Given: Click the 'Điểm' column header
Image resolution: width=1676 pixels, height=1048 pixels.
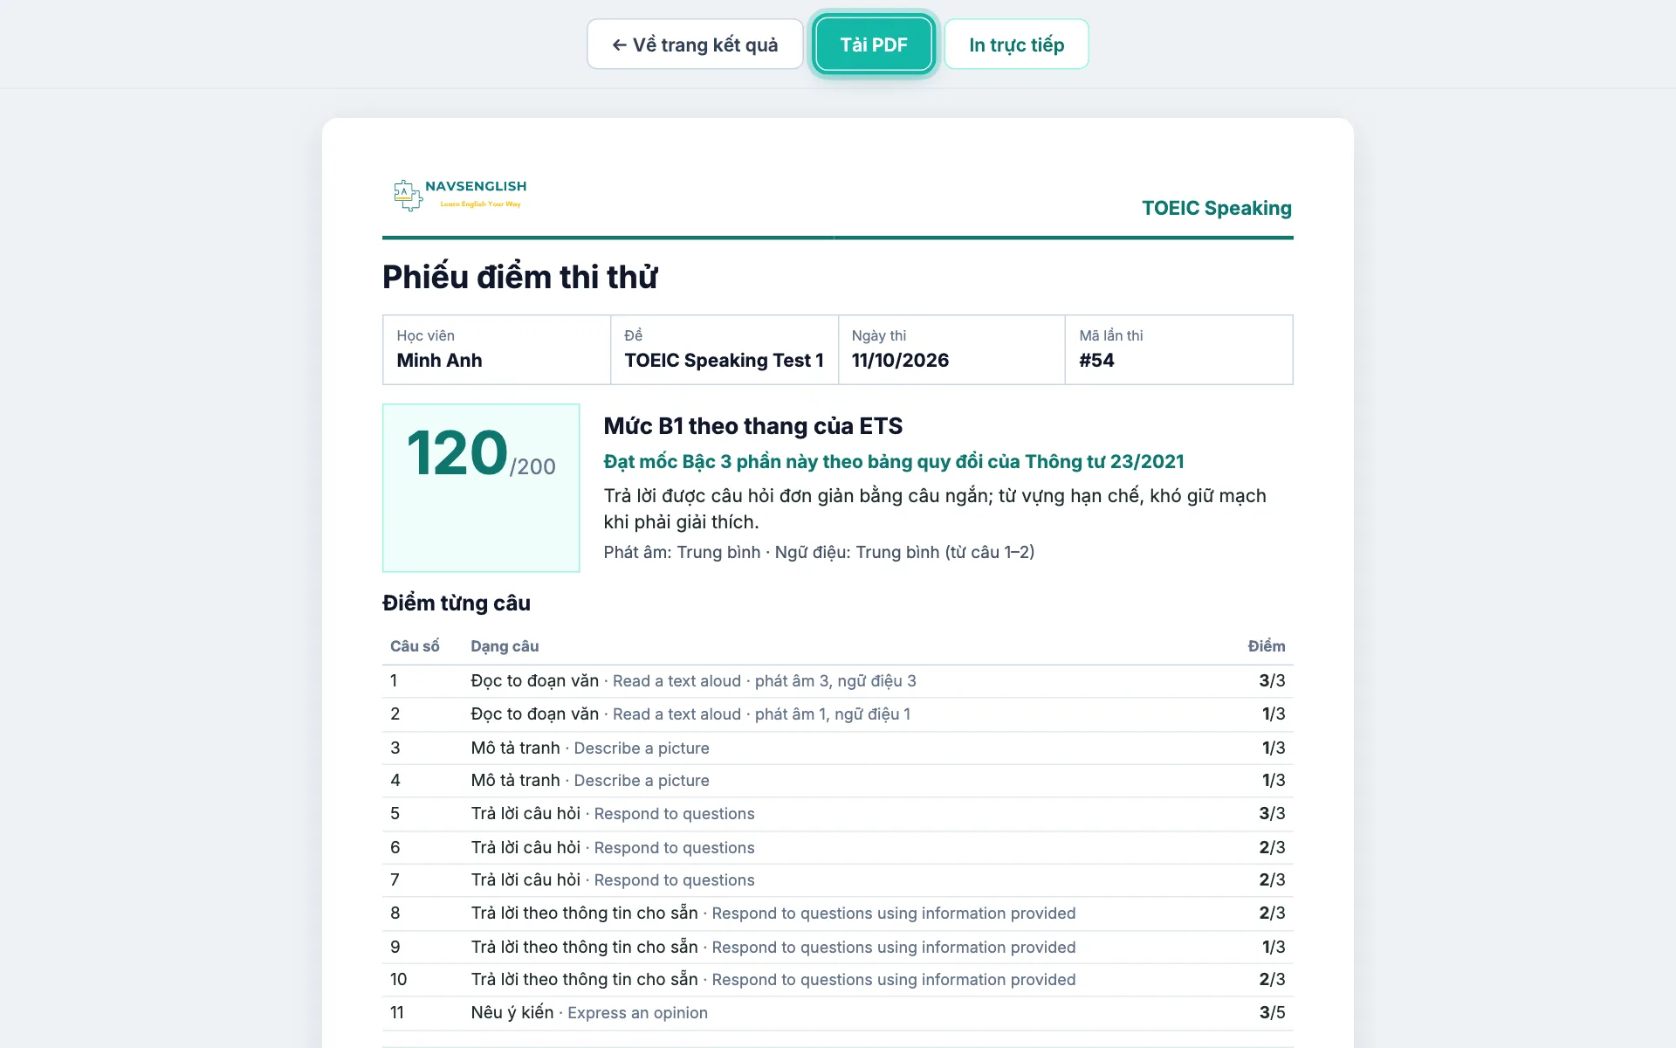Looking at the screenshot, I should [x=1267, y=646].
